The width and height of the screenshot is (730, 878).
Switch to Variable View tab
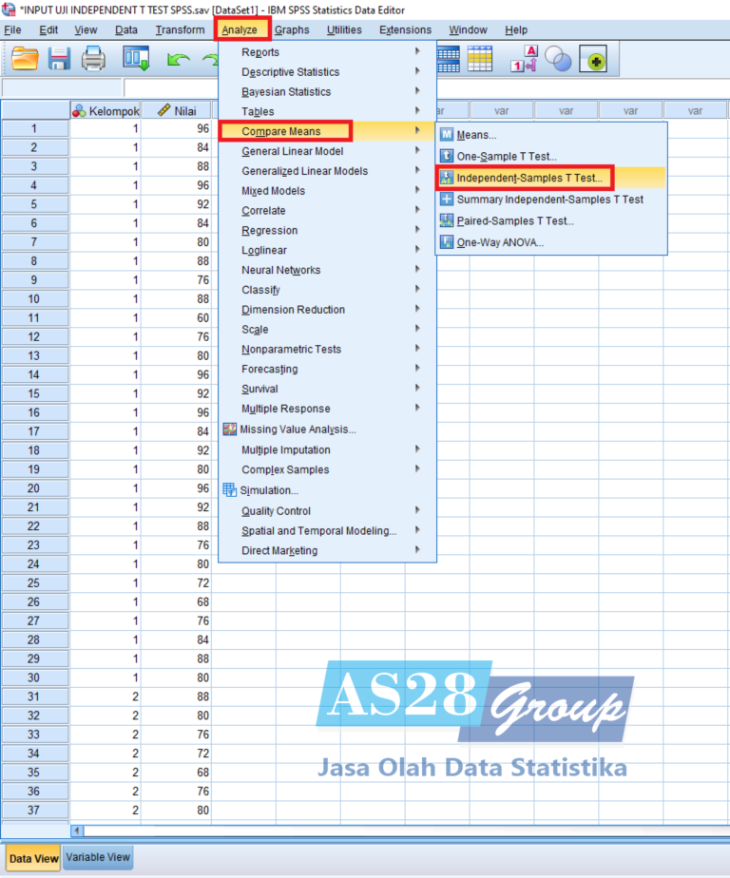pos(98,857)
